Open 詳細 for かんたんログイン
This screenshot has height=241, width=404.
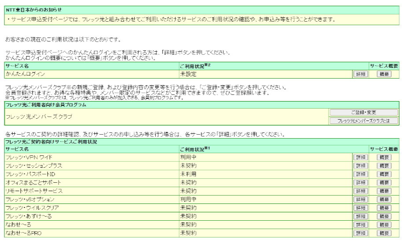(x=361, y=74)
